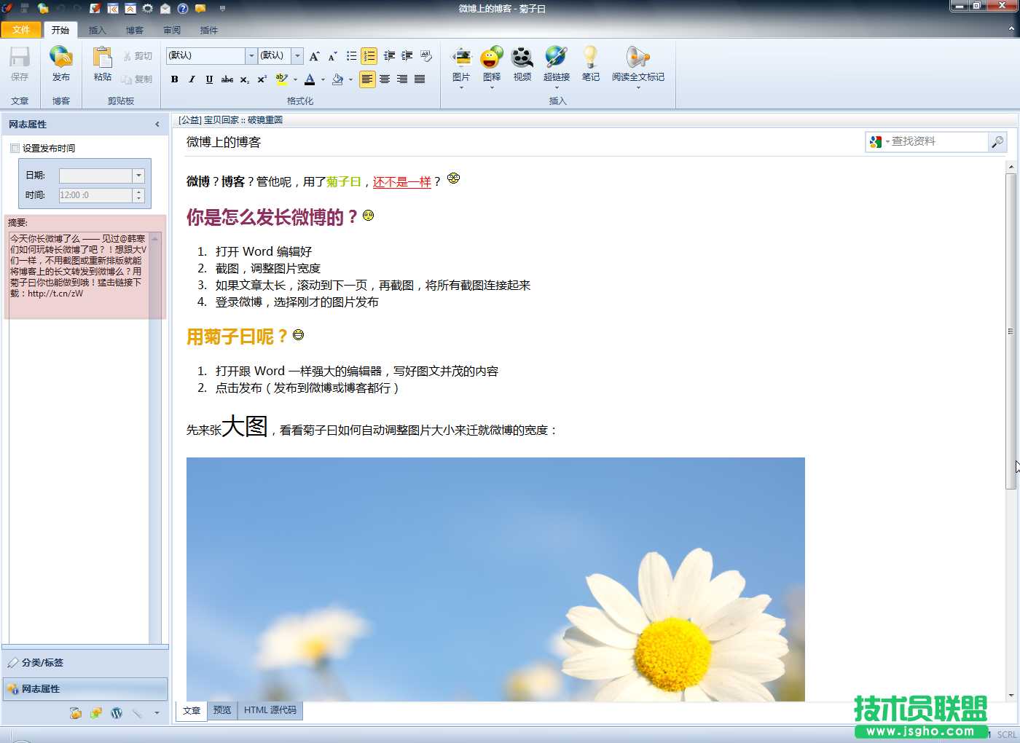Add a 超链接 hyperlink
This screenshot has width=1020, height=743.
556,58
